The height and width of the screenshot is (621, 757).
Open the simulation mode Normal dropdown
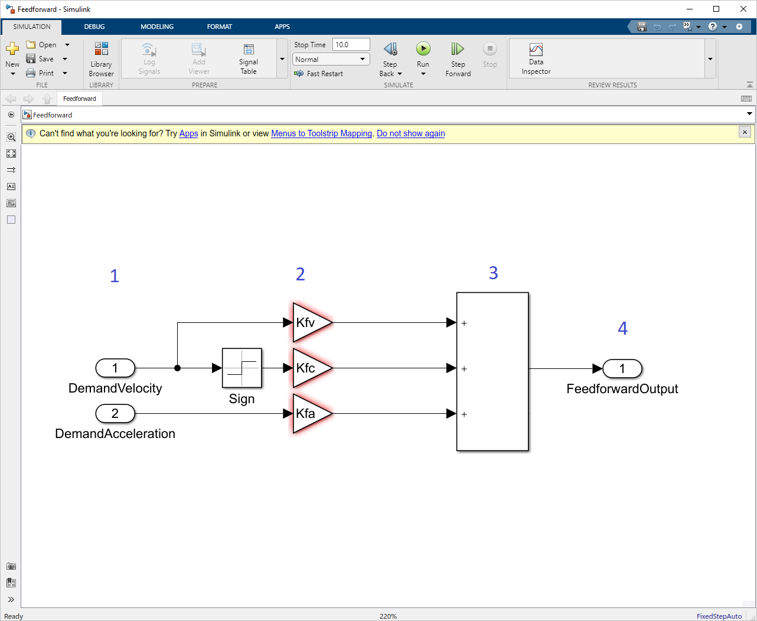click(x=331, y=59)
